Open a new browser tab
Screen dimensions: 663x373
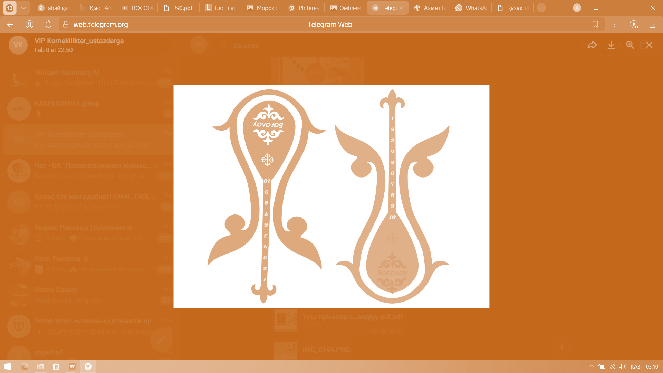541,8
